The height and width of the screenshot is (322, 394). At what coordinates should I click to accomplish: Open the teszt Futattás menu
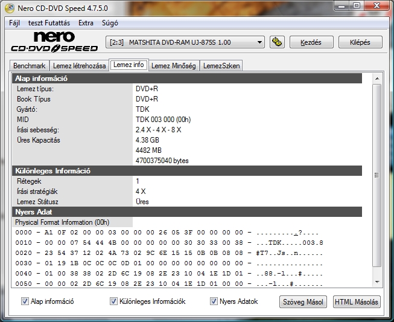tap(49, 23)
